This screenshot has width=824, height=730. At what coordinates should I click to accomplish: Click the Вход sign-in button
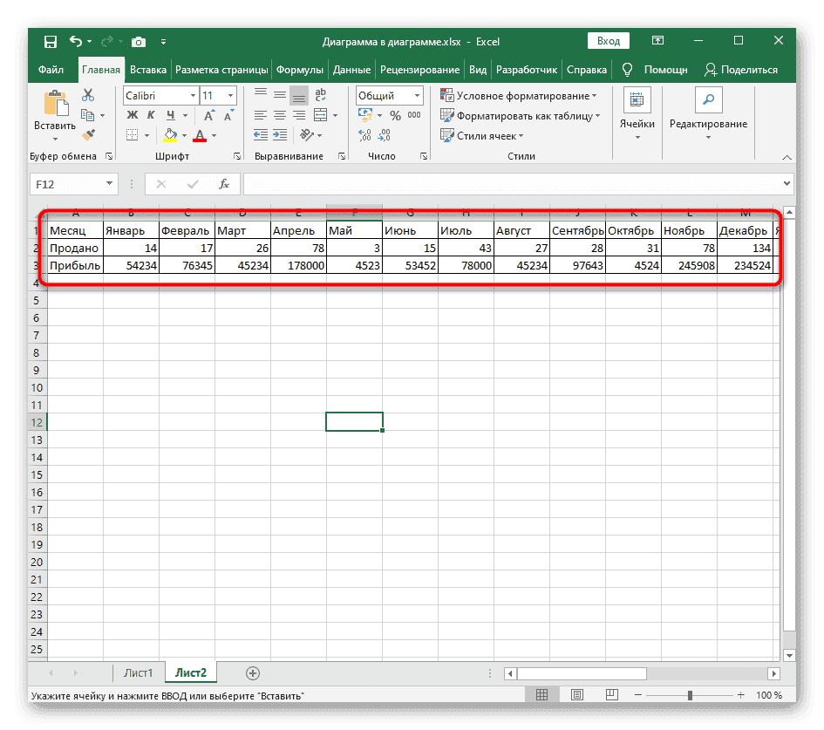click(x=609, y=41)
